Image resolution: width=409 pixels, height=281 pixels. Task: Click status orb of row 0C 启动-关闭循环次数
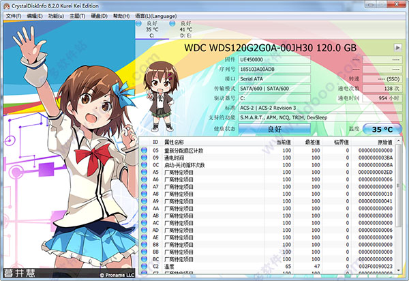[144, 165]
